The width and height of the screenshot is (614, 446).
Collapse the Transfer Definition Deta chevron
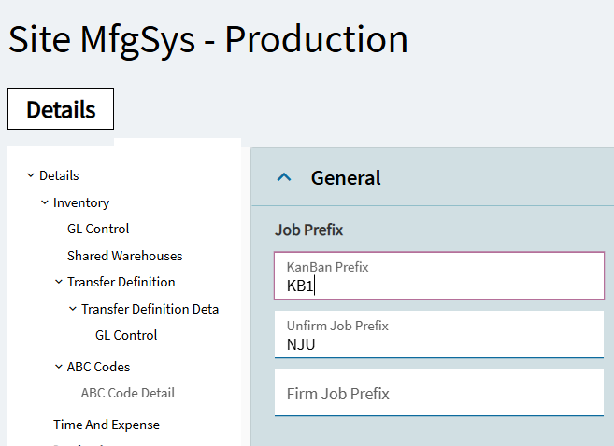[73, 309]
